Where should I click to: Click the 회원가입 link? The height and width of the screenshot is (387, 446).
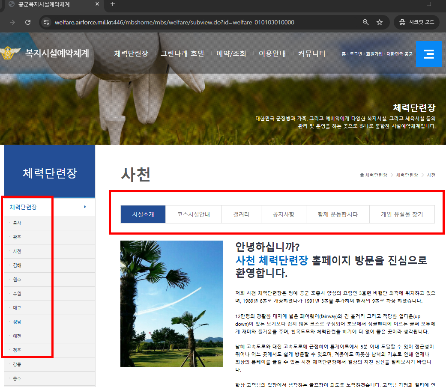pos(374,54)
